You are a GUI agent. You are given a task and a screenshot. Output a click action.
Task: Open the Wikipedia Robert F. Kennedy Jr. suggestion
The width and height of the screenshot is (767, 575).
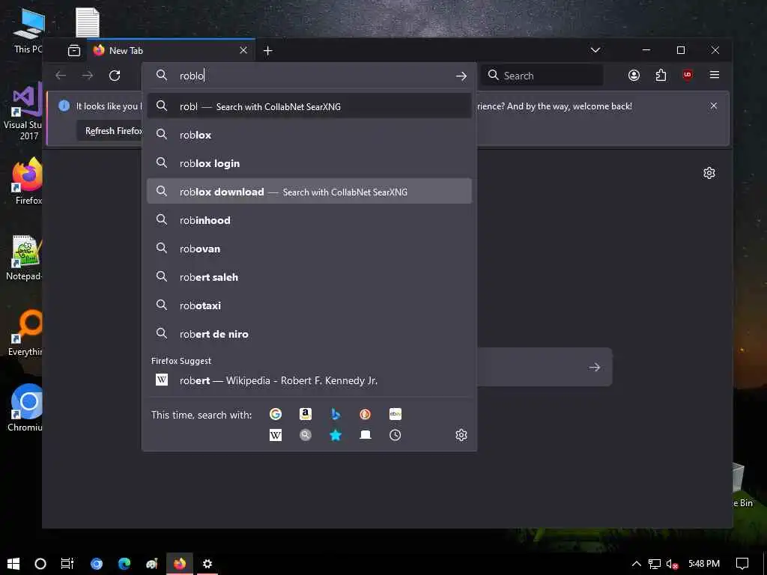click(x=309, y=380)
